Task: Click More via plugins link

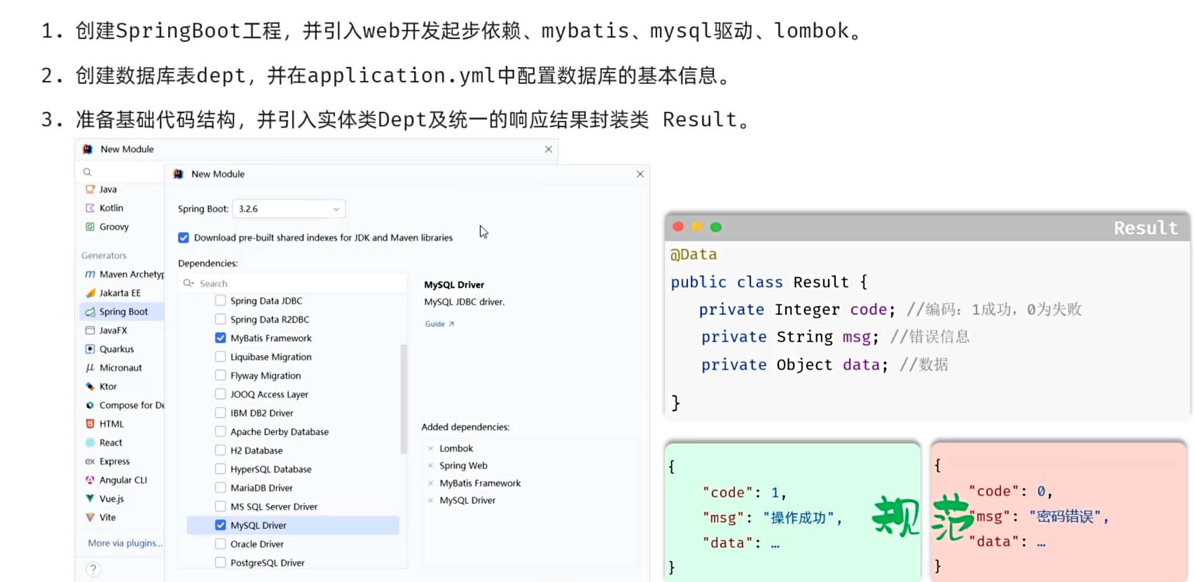Action: [x=125, y=543]
